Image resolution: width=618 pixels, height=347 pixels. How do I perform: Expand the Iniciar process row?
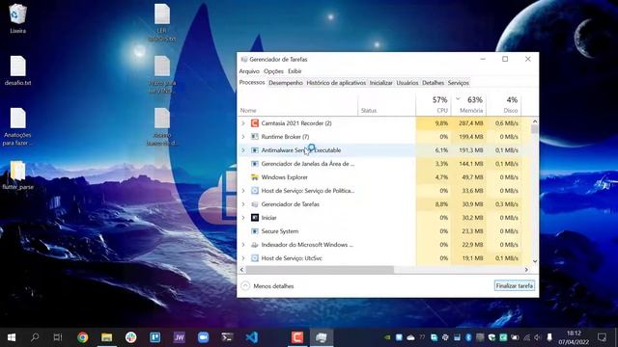pyautogui.click(x=243, y=218)
